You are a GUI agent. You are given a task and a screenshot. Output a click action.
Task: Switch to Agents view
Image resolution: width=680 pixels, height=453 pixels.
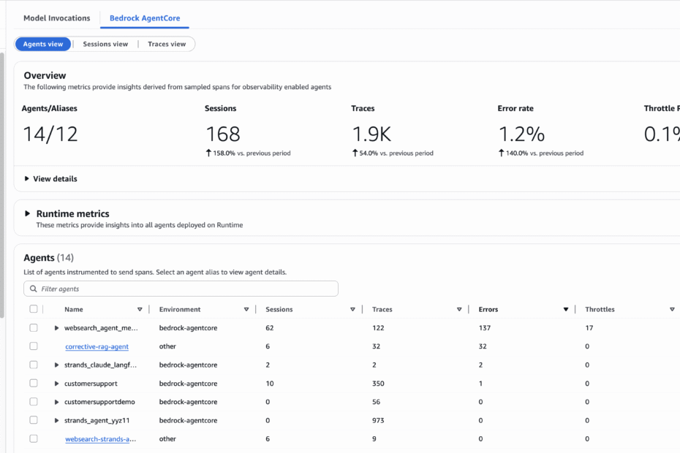coord(43,44)
